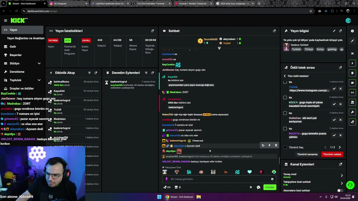Open filter options in Denetim Eylemleri
Image resolution: width=358 pixels, height=201 pixels.
point(146,73)
